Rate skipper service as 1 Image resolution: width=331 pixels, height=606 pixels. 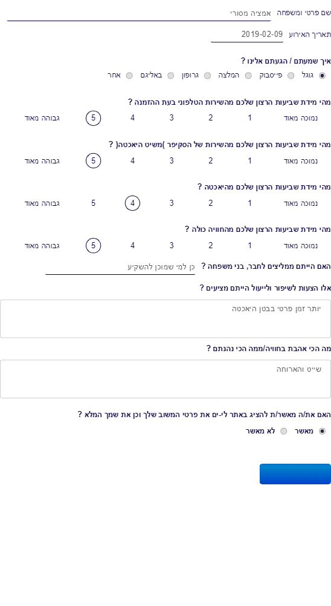249,160
